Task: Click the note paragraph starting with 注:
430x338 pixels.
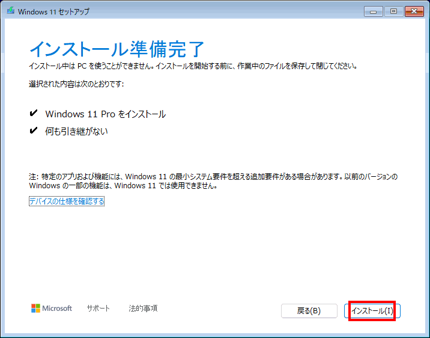Action: pos(213,181)
